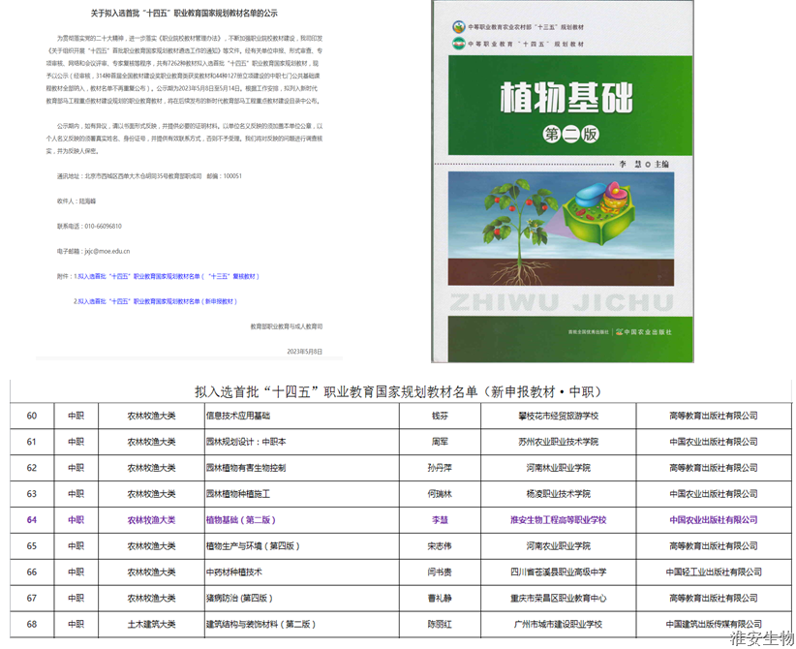Click the "十三五"规划教材 green badge icon
The image size is (796, 649).
click(458, 25)
